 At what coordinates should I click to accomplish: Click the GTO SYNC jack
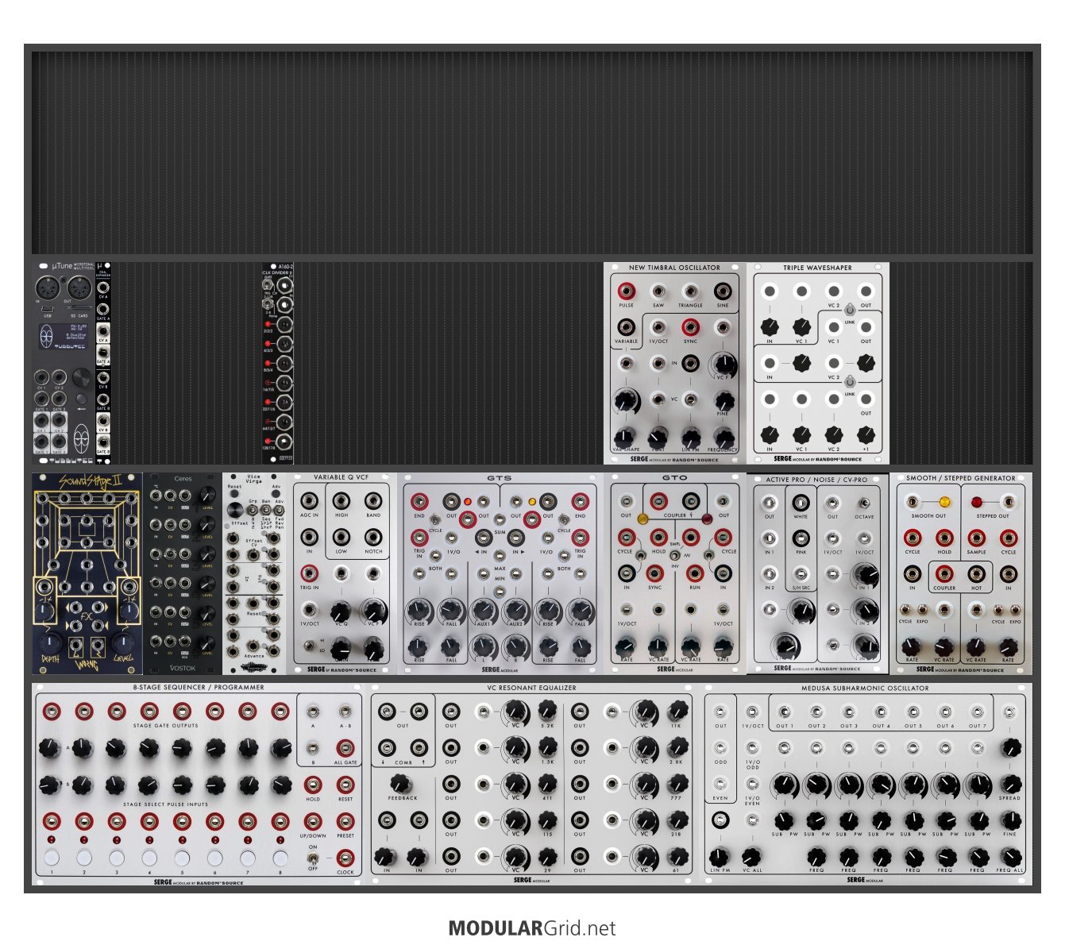655,573
